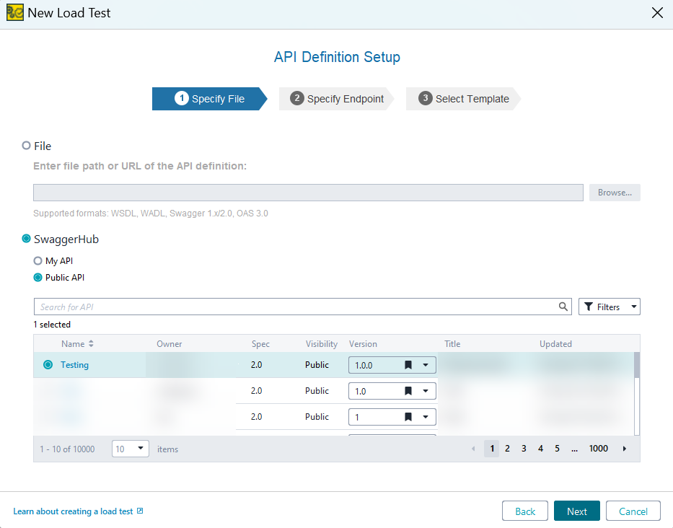
Task: Open the version 1.0.0 dropdown
Action: coord(426,365)
